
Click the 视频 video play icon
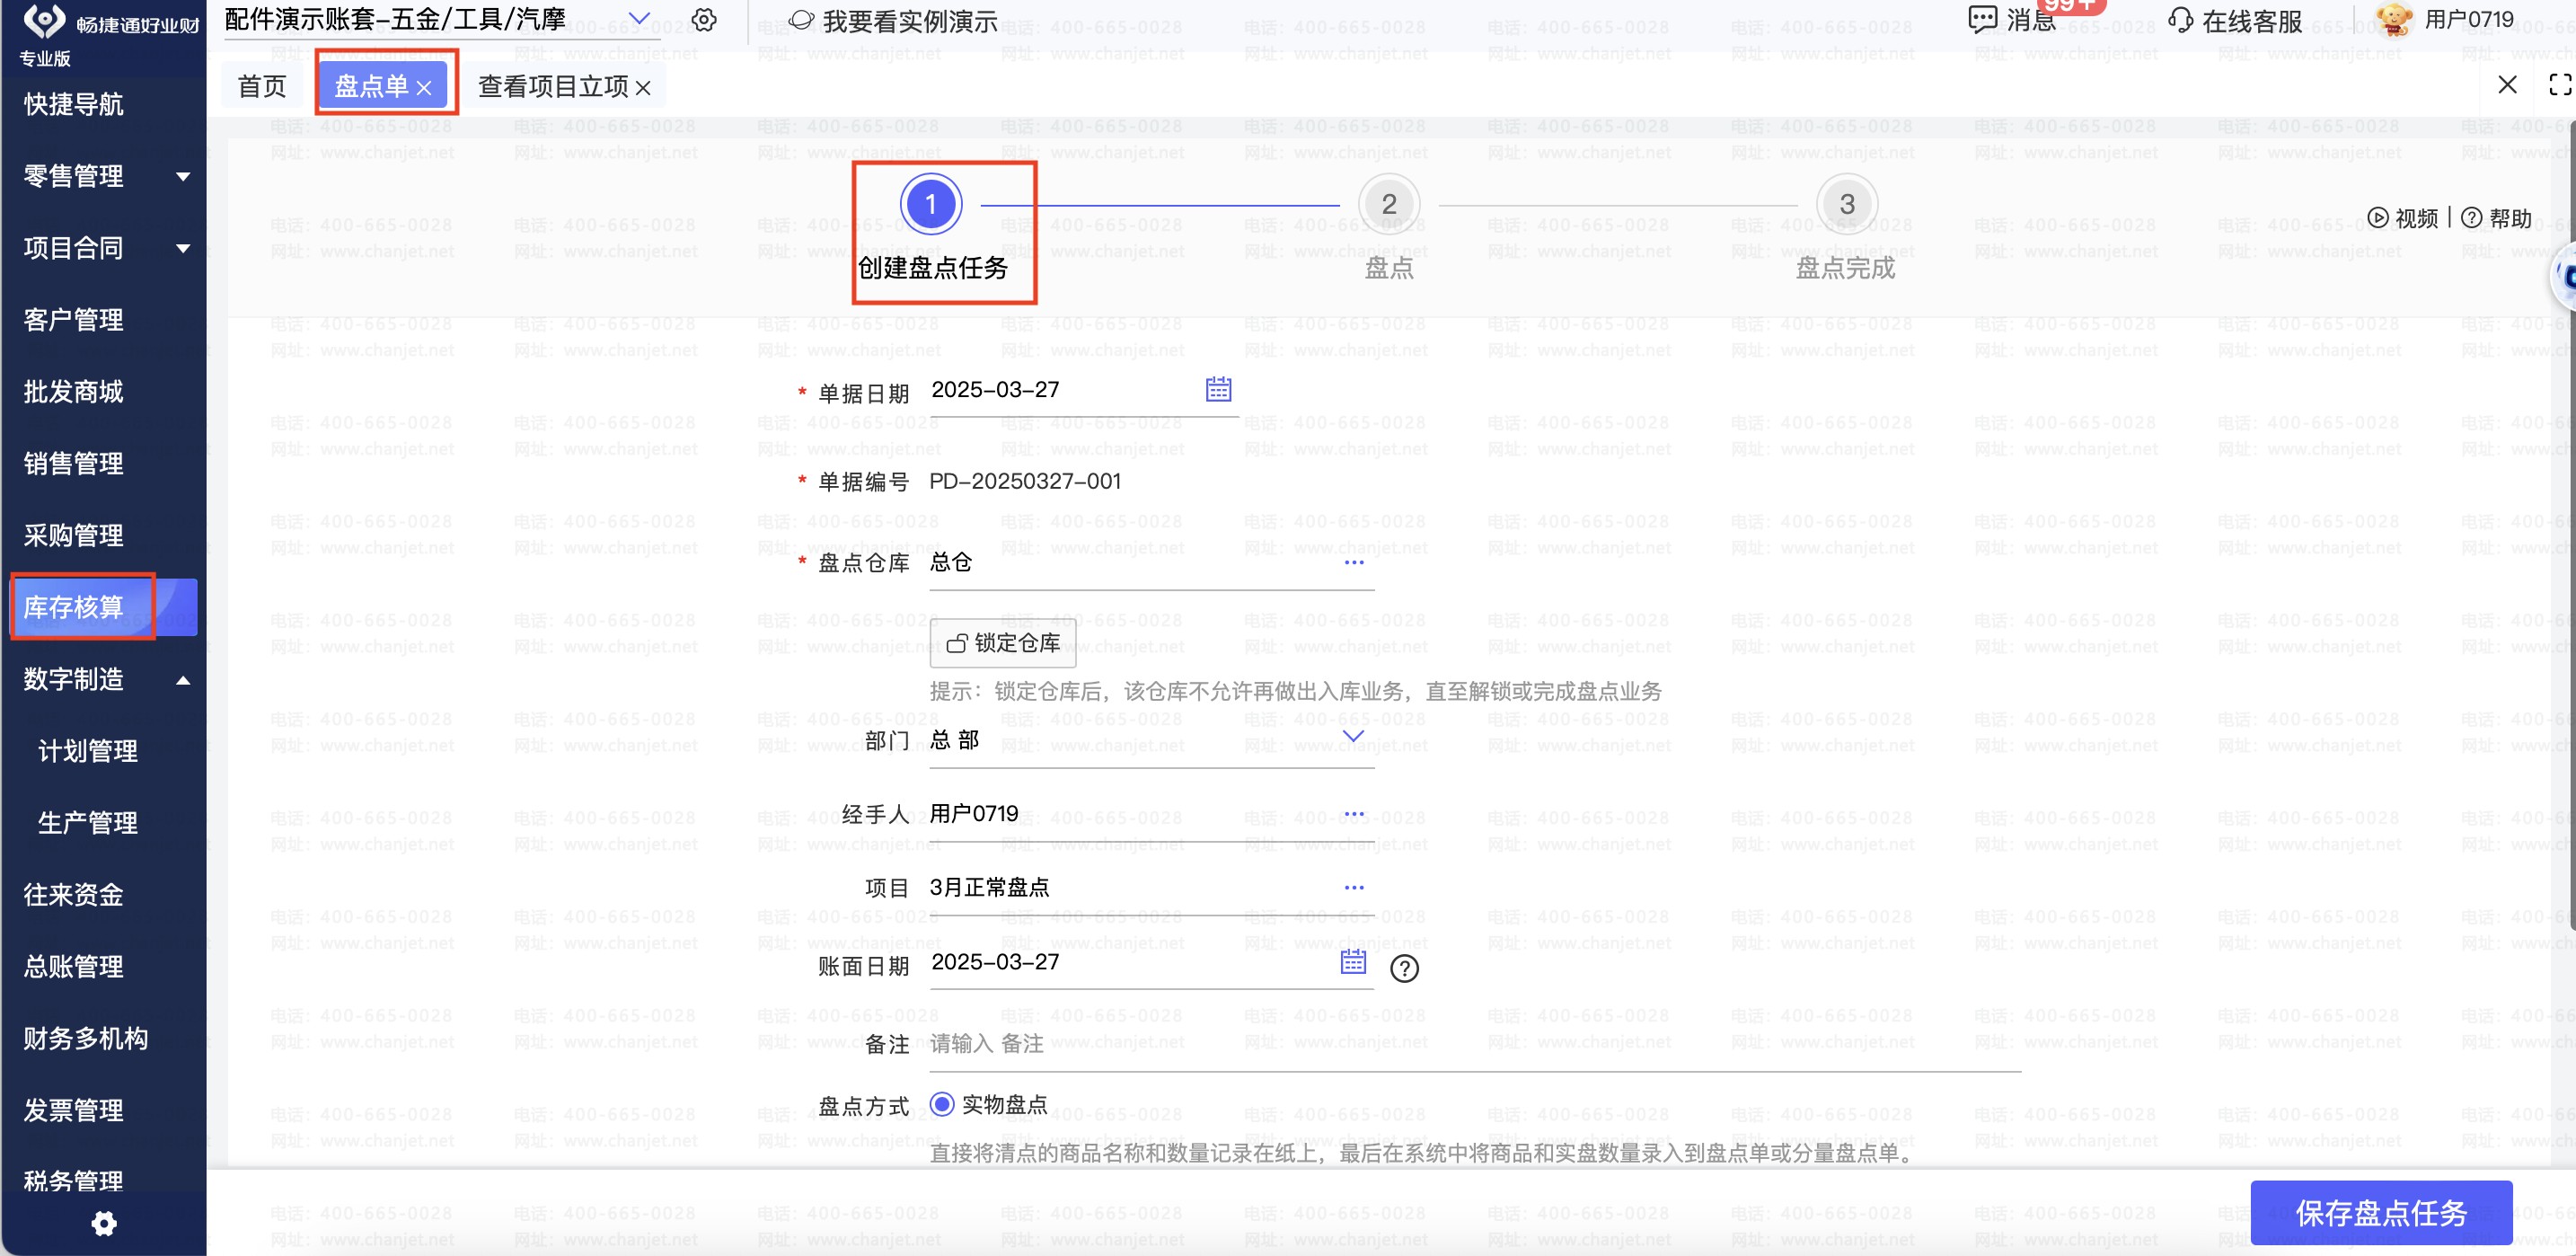2377,218
